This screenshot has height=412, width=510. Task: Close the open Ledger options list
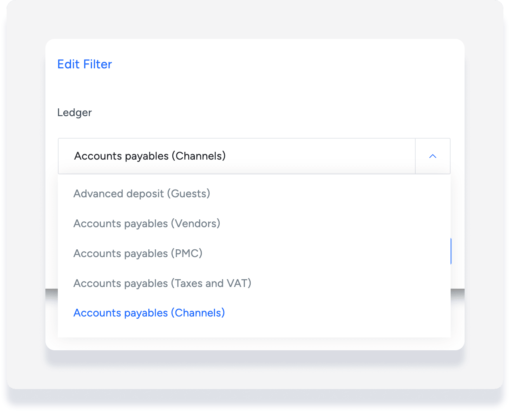(432, 156)
